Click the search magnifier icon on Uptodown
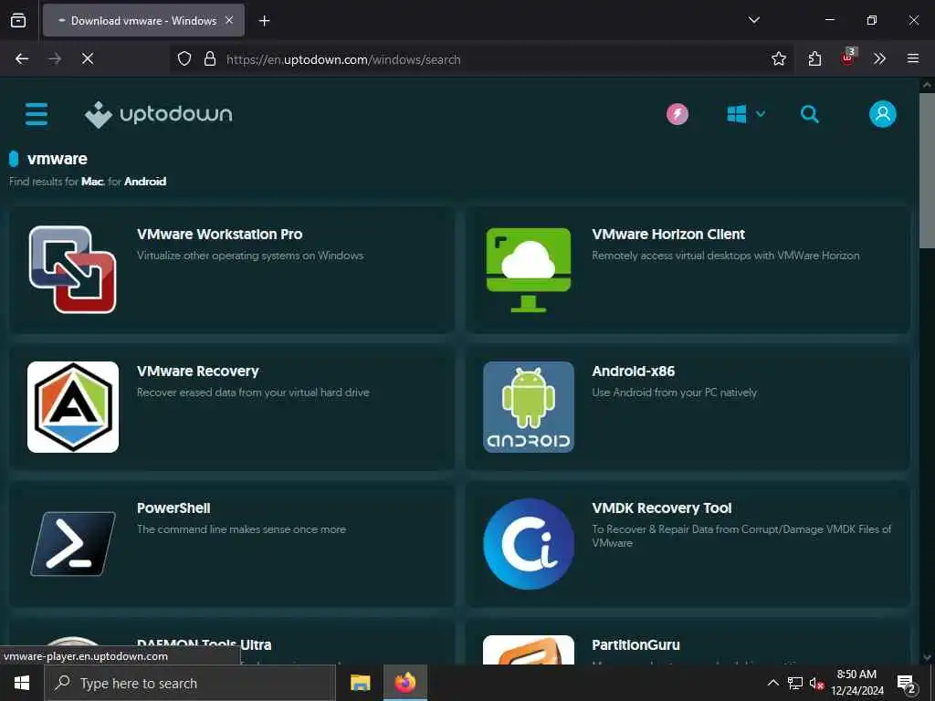Image resolution: width=935 pixels, height=701 pixels. click(809, 114)
